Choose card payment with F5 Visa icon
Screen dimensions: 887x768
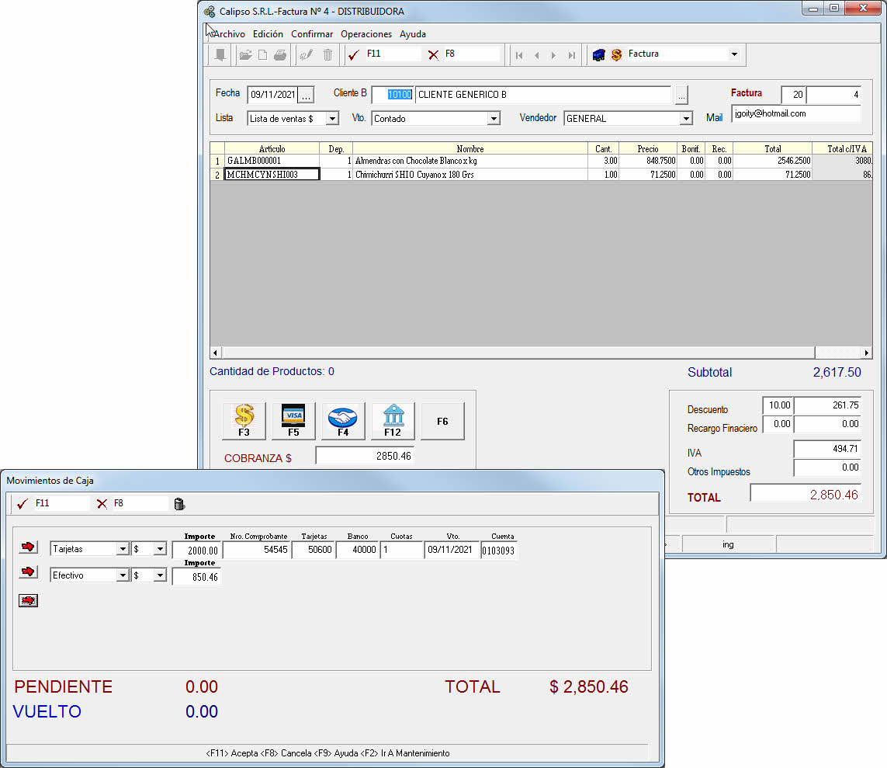click(x=293, y=421)
